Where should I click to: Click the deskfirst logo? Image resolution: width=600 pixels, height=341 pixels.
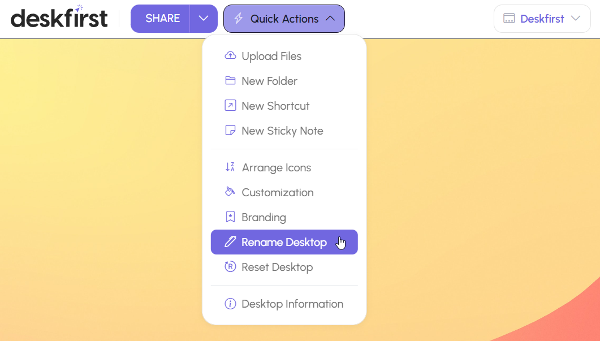59,17
